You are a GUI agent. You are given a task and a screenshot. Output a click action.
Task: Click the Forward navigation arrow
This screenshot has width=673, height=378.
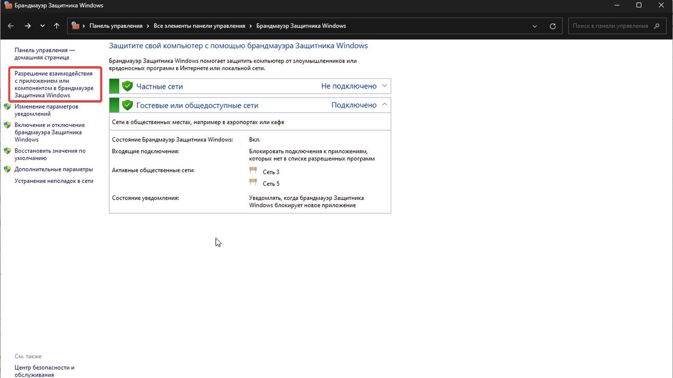point(28,26)
